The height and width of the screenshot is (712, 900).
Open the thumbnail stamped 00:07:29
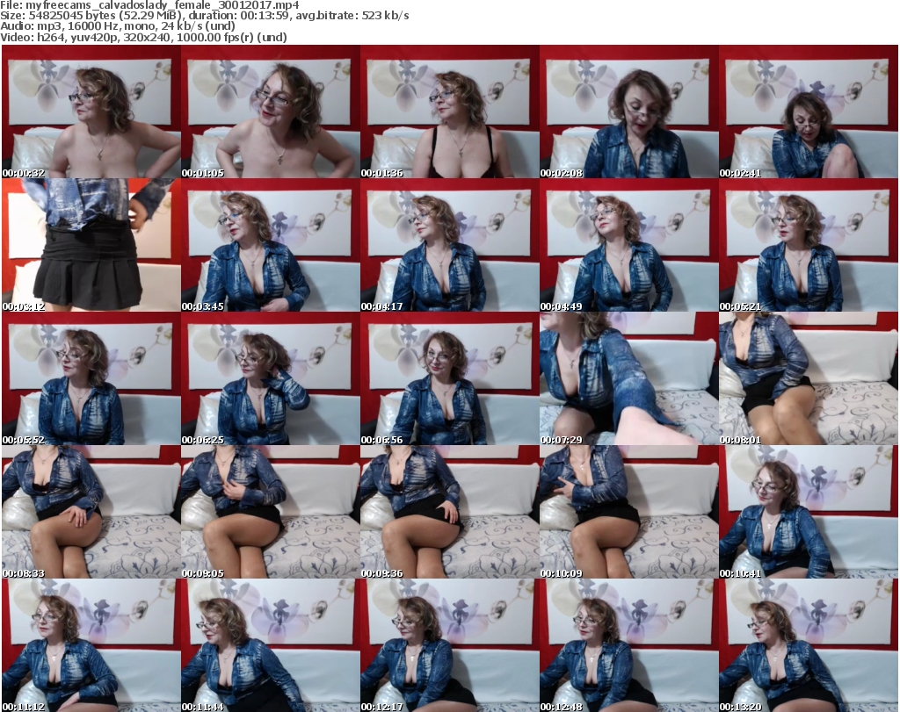628,378
